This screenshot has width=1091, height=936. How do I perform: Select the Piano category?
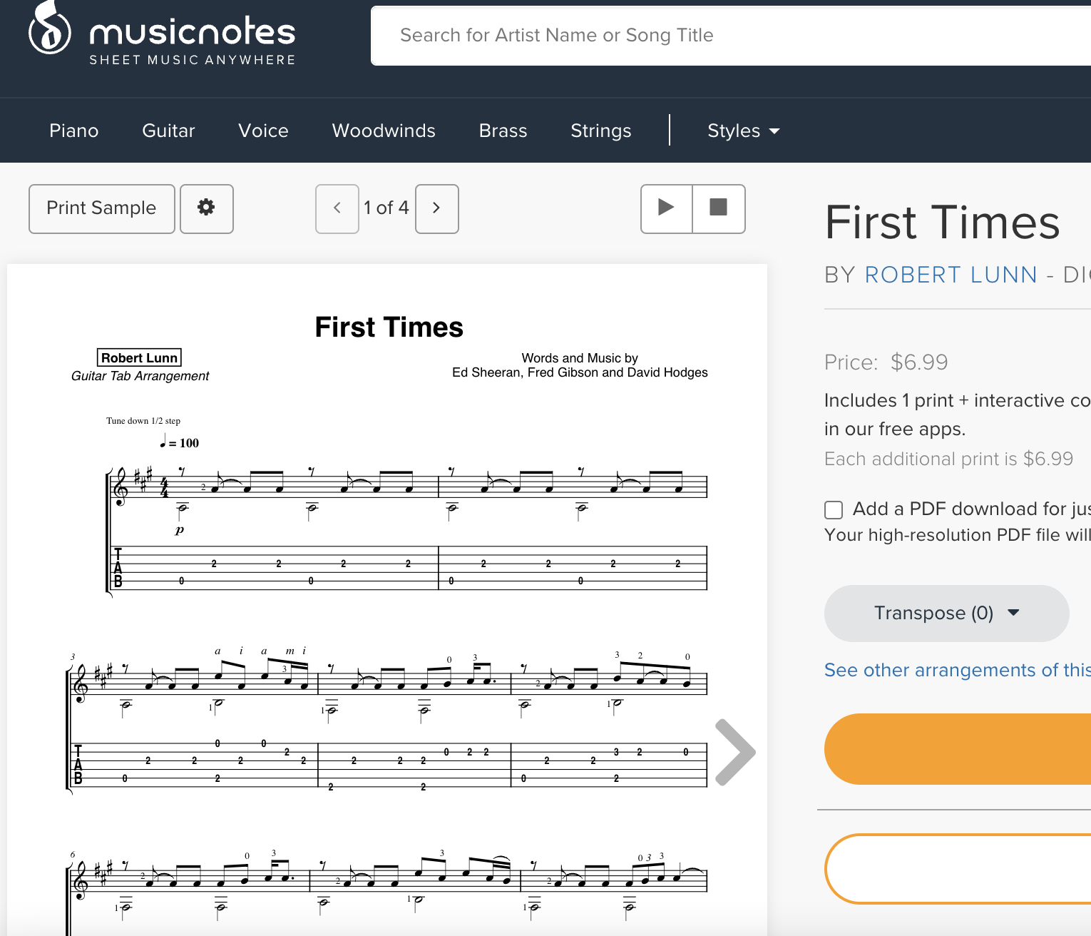pyautogui.click(x=73, y=131)
